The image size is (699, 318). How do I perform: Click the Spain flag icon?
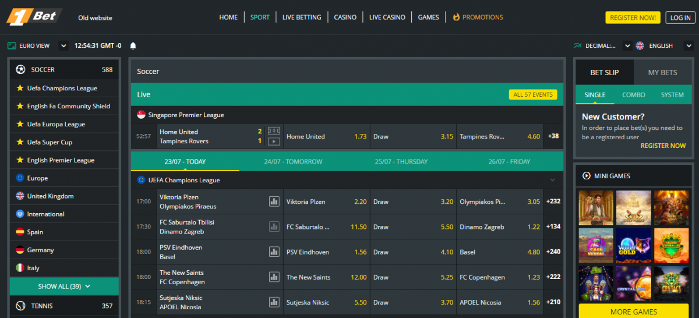pos(20,232)
